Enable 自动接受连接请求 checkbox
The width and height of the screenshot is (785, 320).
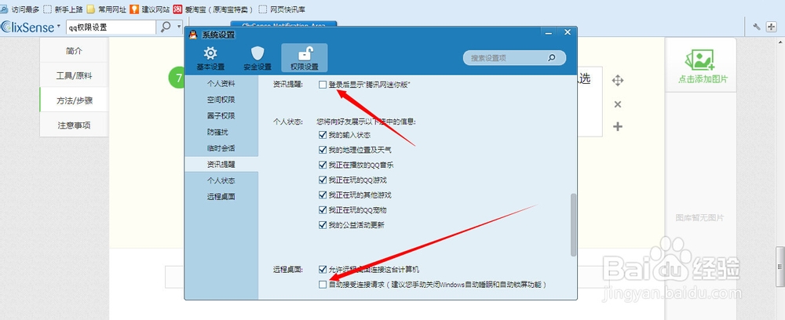(323, 285)
